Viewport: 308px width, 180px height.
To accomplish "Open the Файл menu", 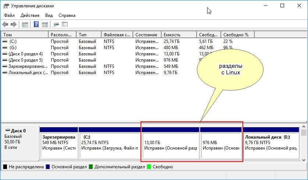I will [x=10, y=15].
